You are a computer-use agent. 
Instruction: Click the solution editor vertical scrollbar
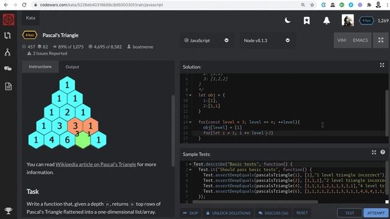click(387, 113)
